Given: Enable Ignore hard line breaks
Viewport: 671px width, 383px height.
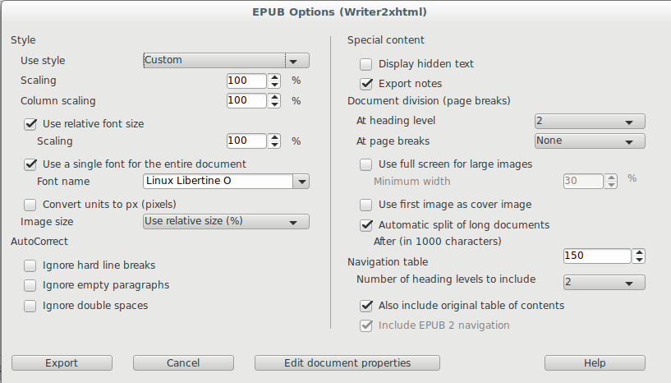Looking at the screenshot, I should 31,265.
